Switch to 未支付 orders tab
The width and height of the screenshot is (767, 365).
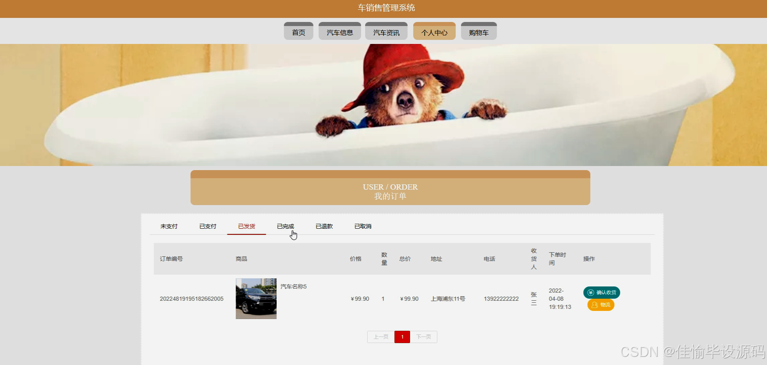(x=169, y=226)
